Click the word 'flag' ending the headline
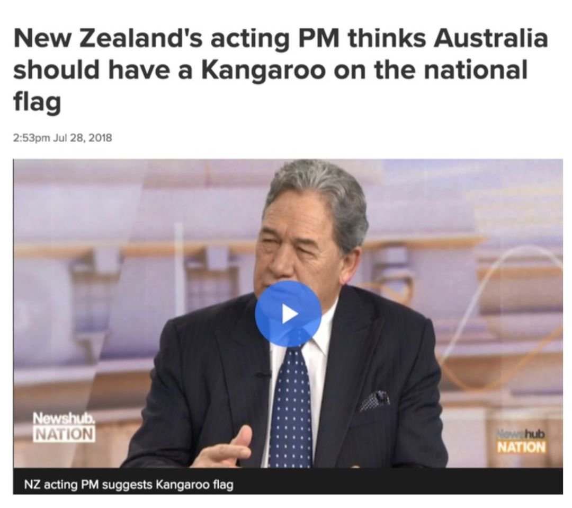This screenshot has width=572, height=508. click(x=37, y=101)
